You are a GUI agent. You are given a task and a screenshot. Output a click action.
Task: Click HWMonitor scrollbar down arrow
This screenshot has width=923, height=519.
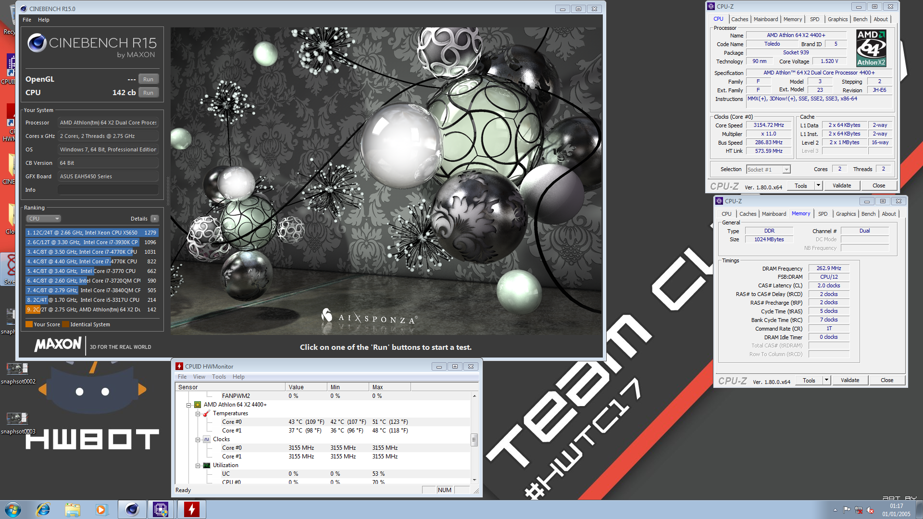coord(474,480)
